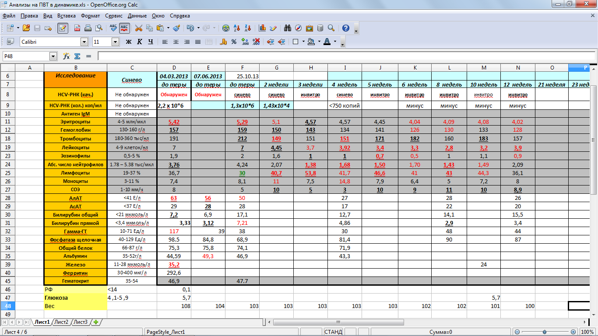Screen dimensions: 598x336
Task: Toggle italic (К) formatting
Action: 140,42
